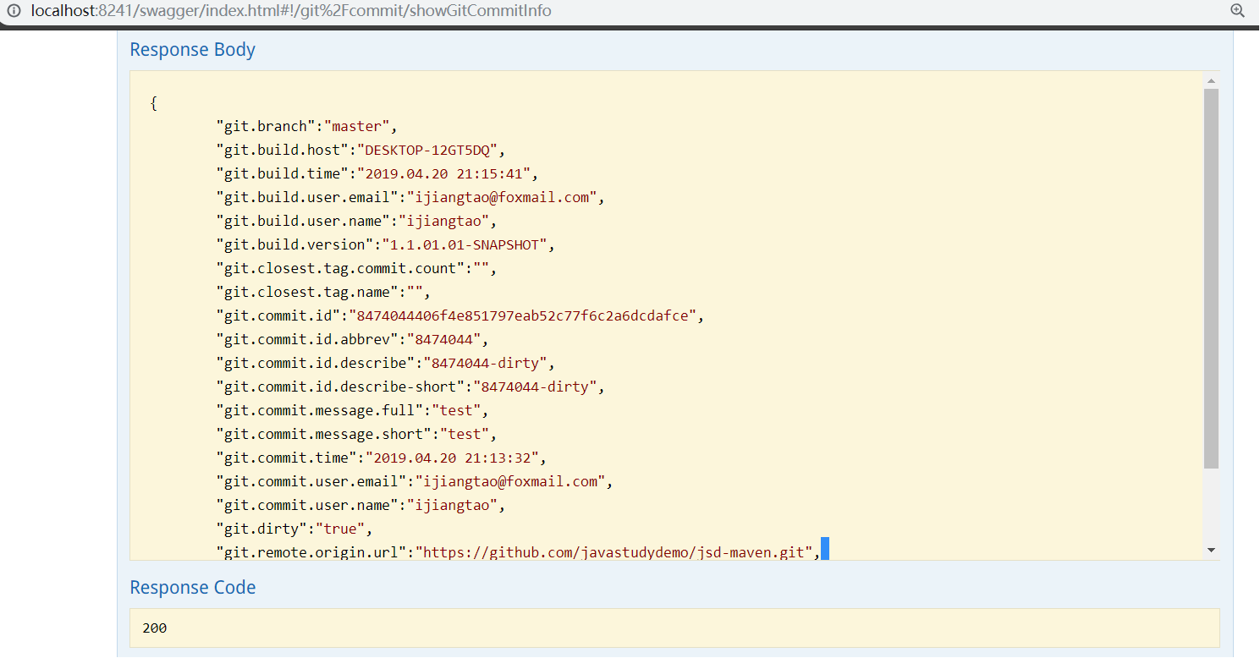Screen dimensions: 1260x658
Task: Click the Response Body heading
Action: click(x=192, y=50)
